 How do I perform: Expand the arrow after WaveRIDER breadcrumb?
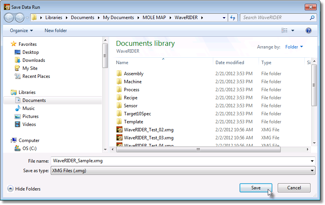[202, 18]
